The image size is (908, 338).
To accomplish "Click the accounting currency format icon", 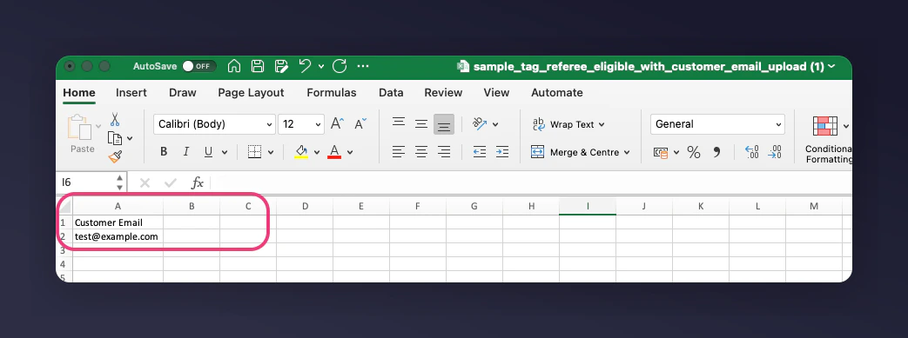I will pos(661,153).
